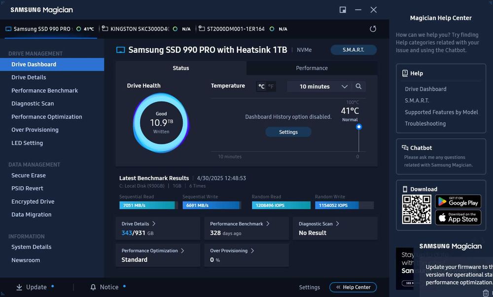The image size is (493, 297).
Task: Click the Drive Health ring gauge
Action: point(161,123)
